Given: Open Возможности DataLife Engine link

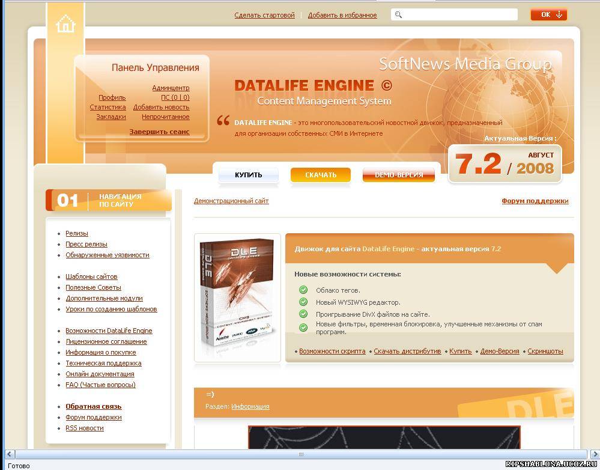Looking at the screenshot, I should point(109,331).
